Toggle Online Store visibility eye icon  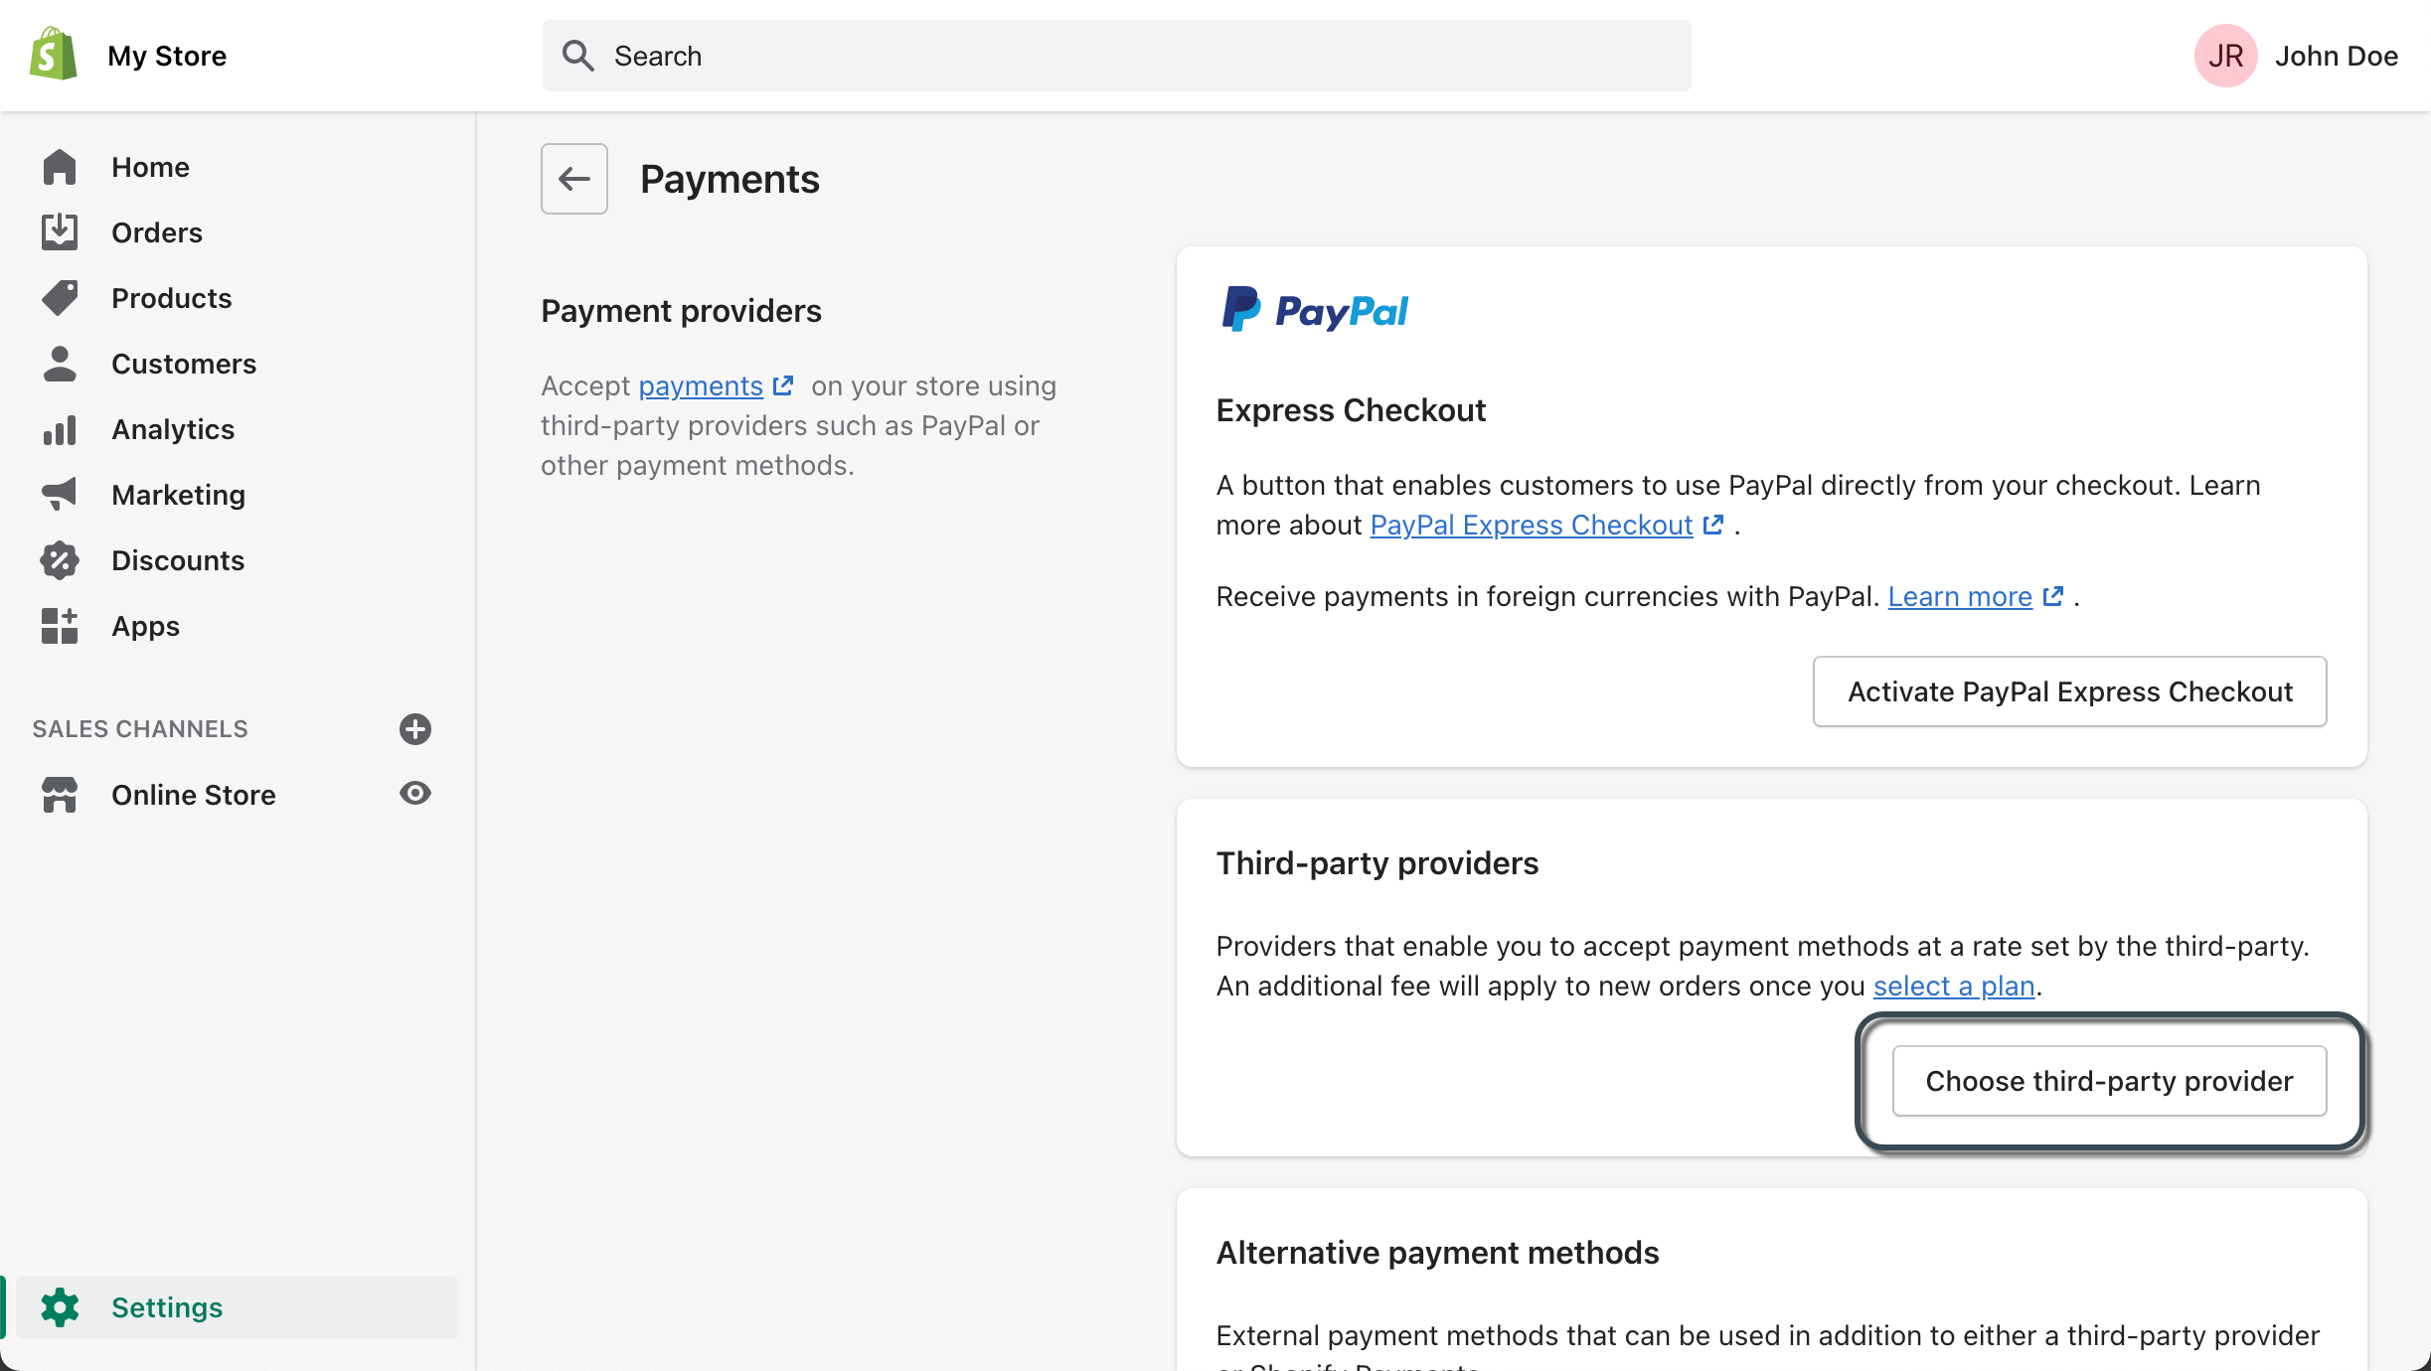click(x=414, y=795)
